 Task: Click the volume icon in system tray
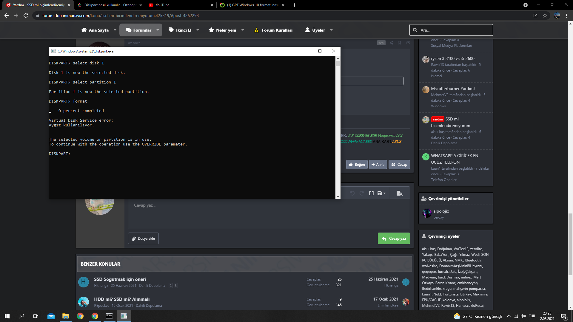523,316
